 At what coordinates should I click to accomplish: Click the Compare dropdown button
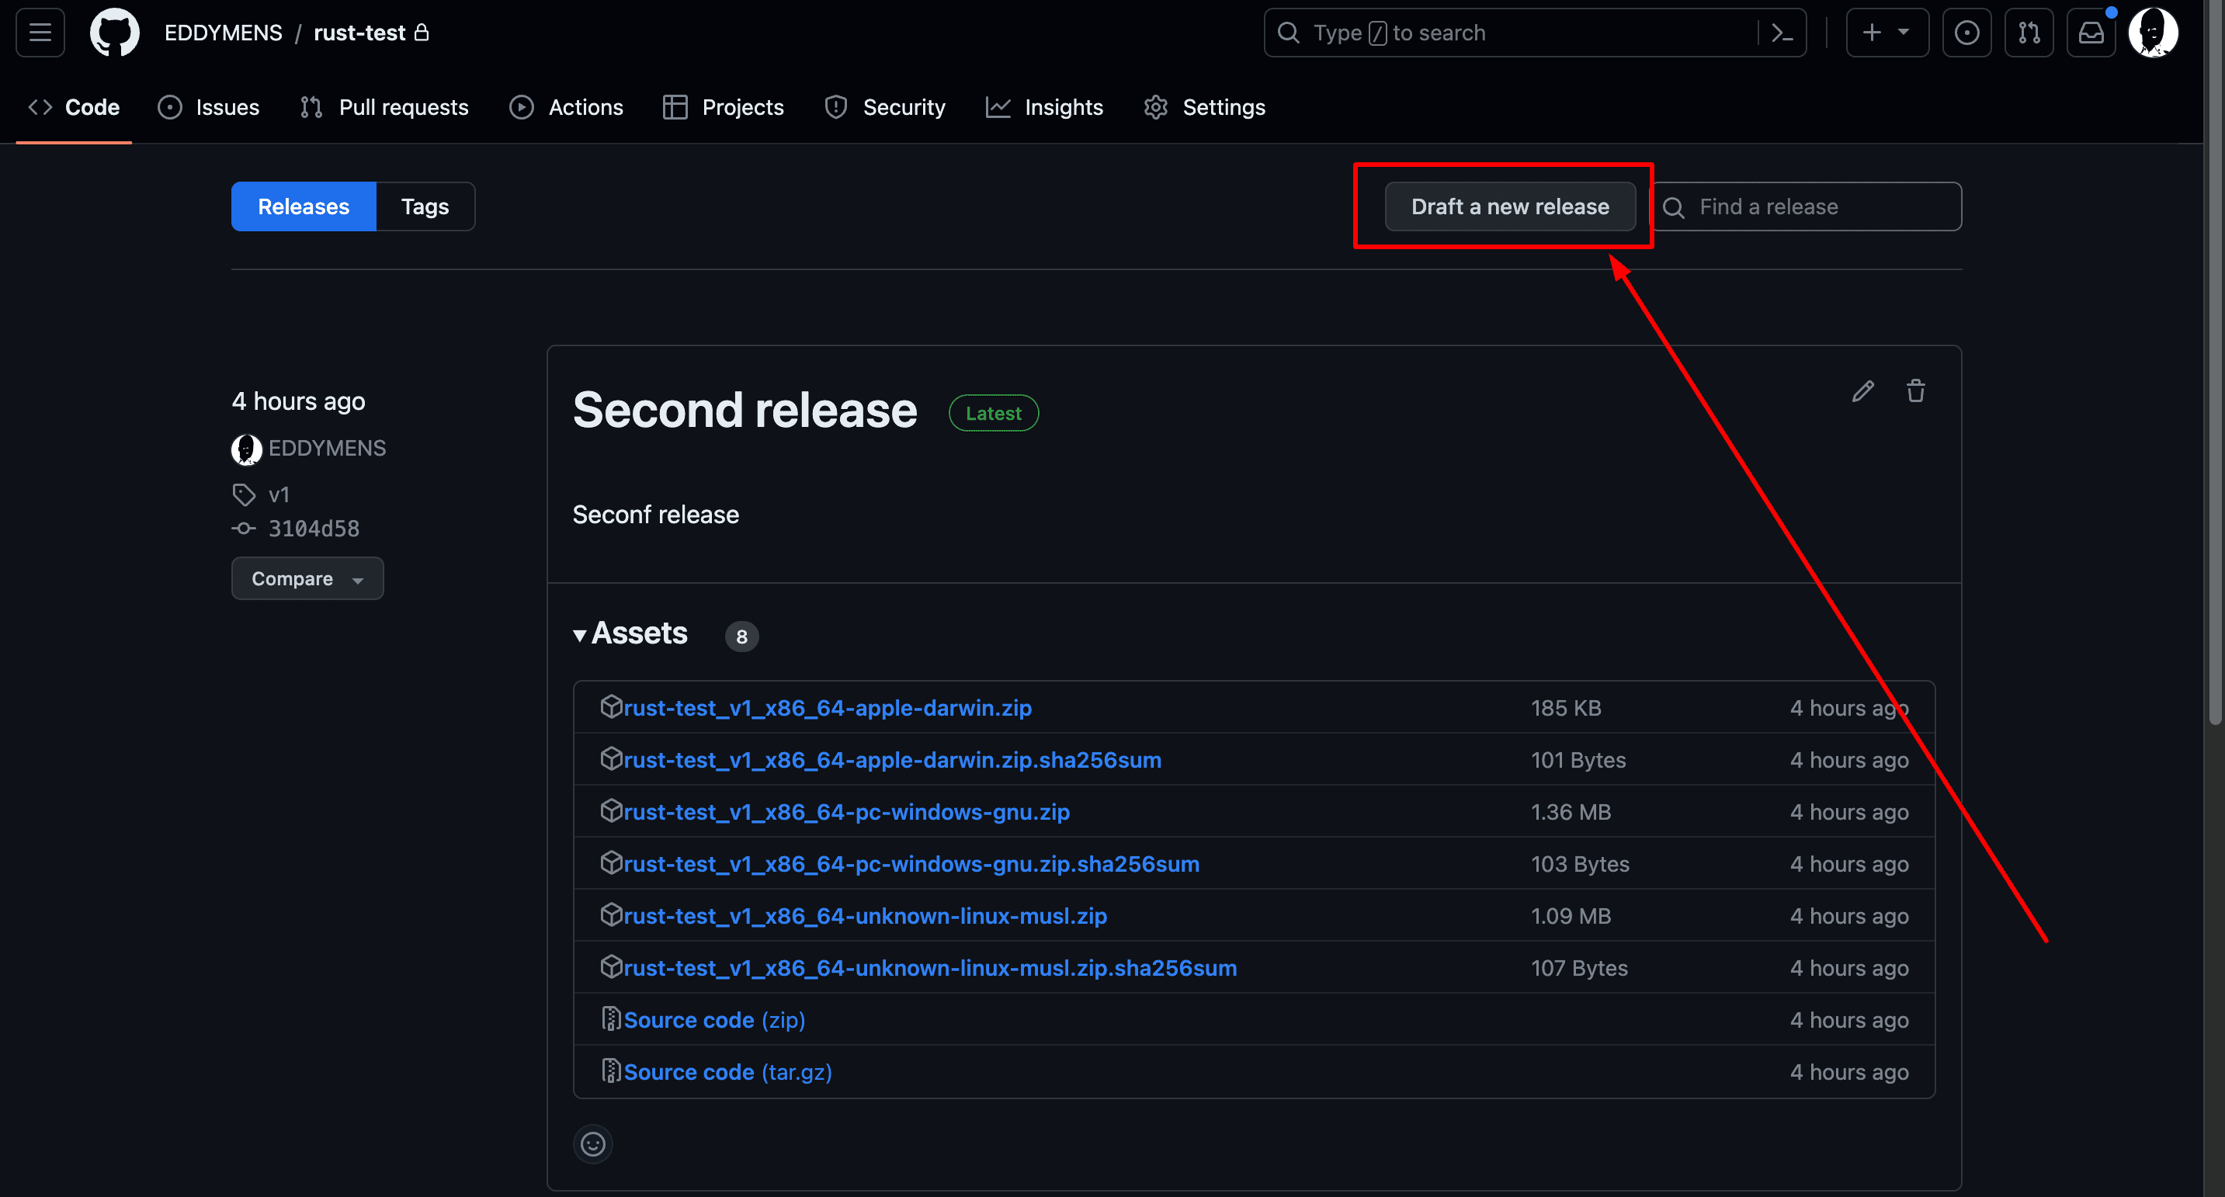coord(307,578)
